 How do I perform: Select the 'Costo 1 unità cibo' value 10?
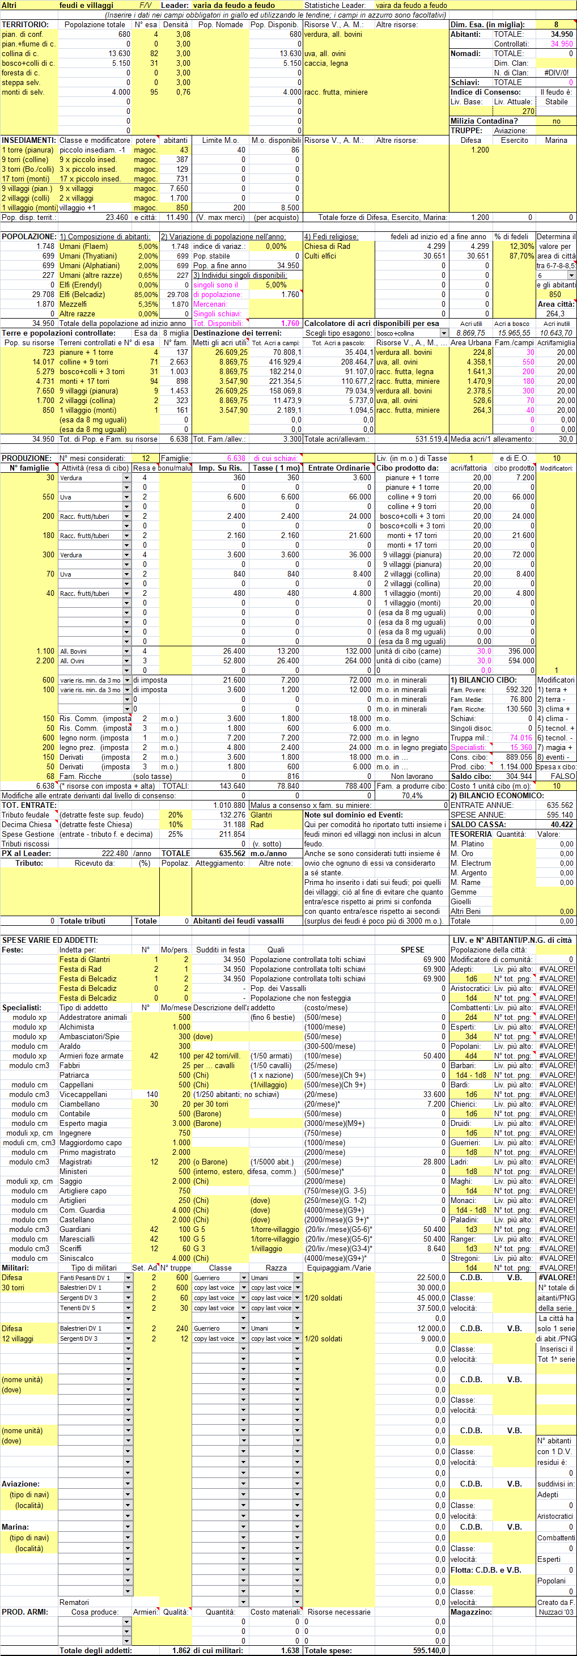557,786
